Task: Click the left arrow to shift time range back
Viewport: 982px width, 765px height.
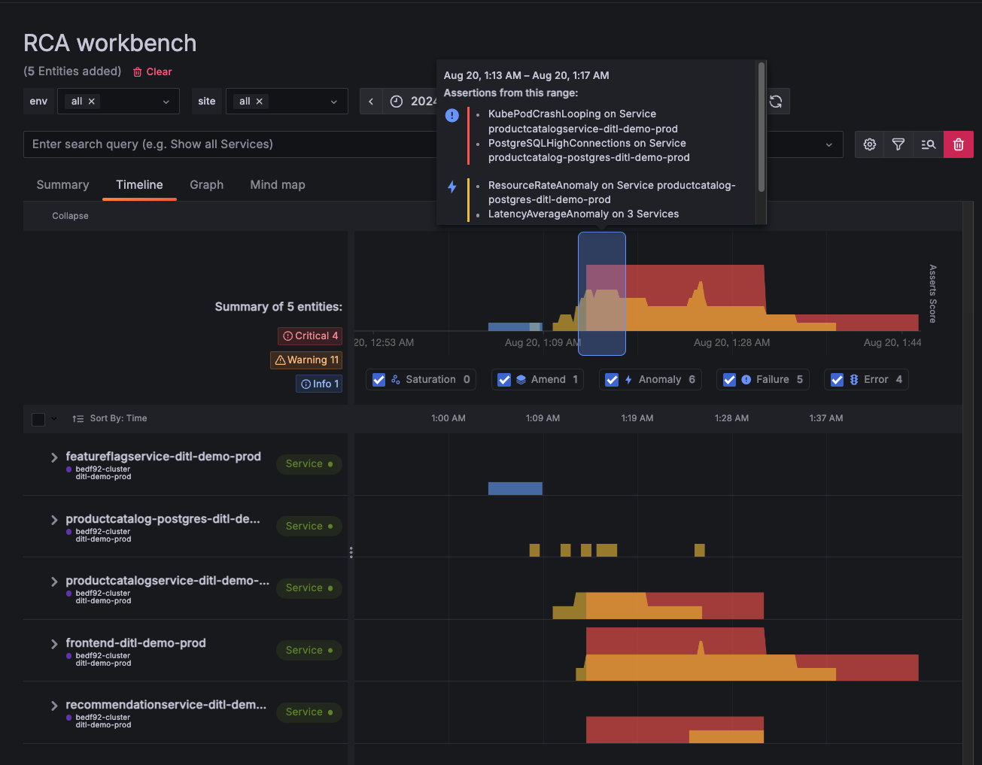Action: pos(370,101)
